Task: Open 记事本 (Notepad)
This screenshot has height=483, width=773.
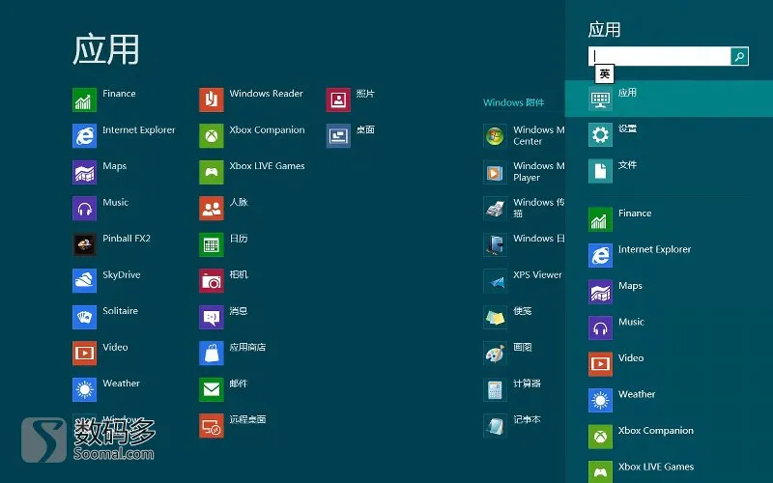Action: point(512,425)
